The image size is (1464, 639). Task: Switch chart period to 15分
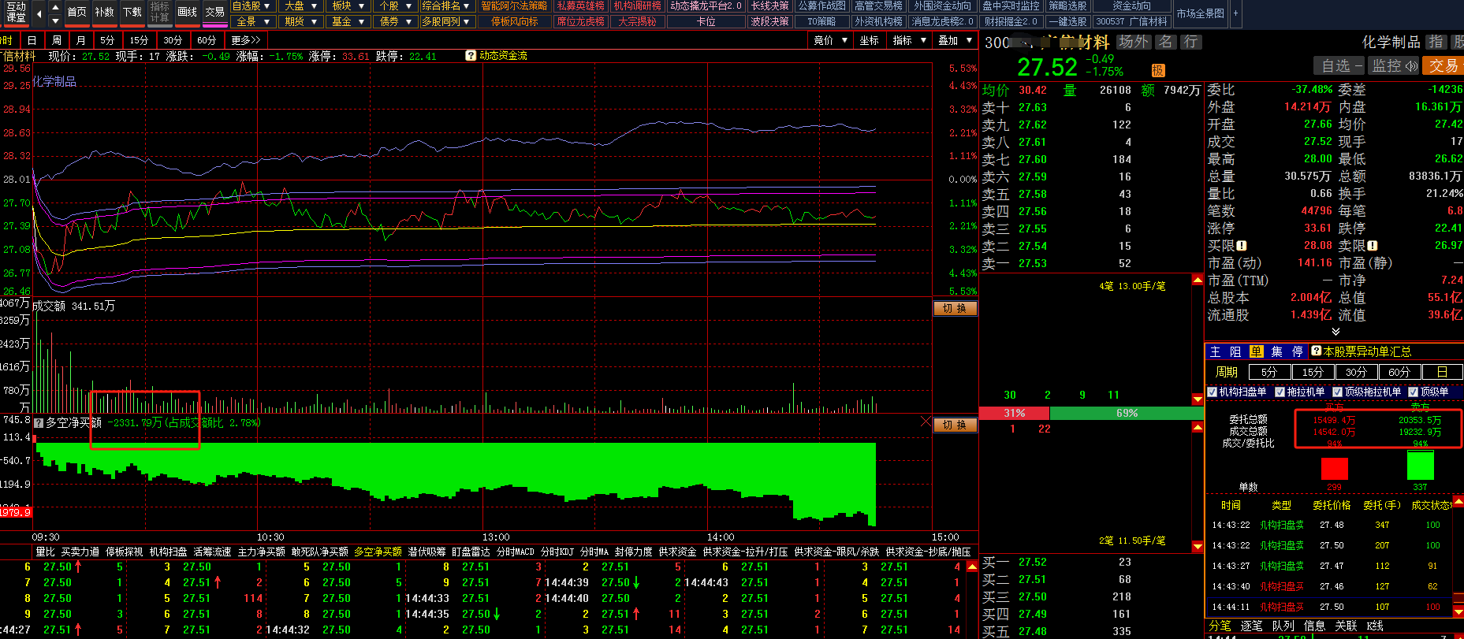click(139, 40)
